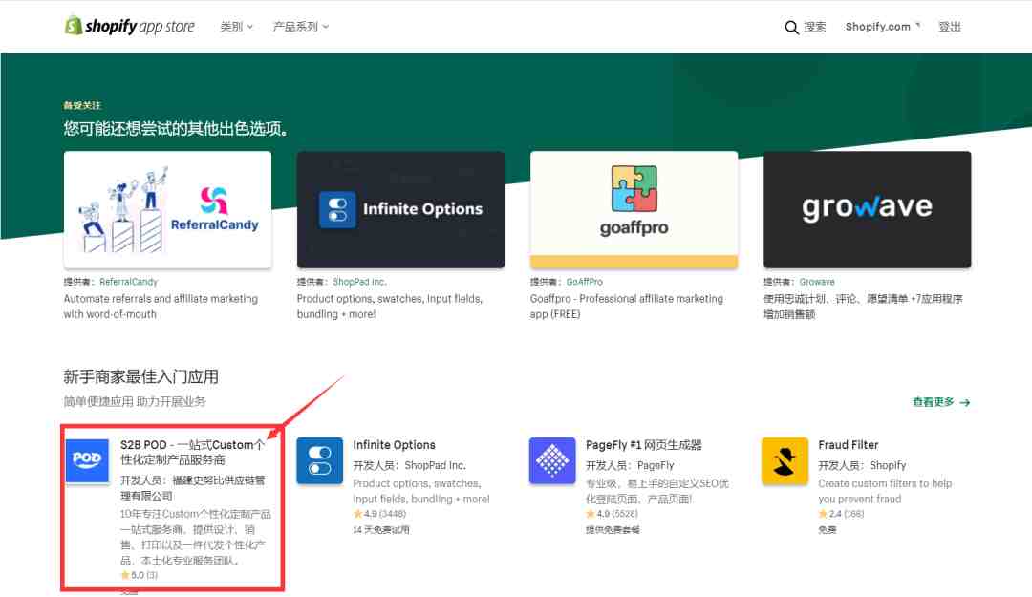Open the search magnifier icon
Viewport: 1032px width, 597px height.
click(791, 27)
